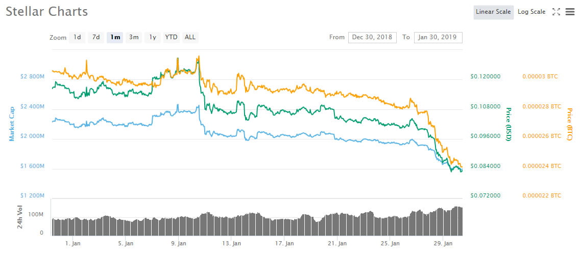Click the 0.00003 BTC label
Screen dimensions: 580x256
[540, 77]
